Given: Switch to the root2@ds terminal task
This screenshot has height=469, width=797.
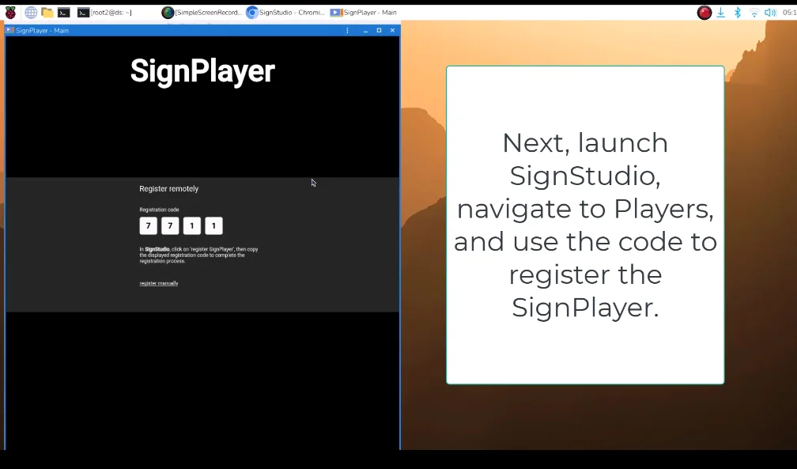Looking at the screenshot, I should tap(104, 13).
